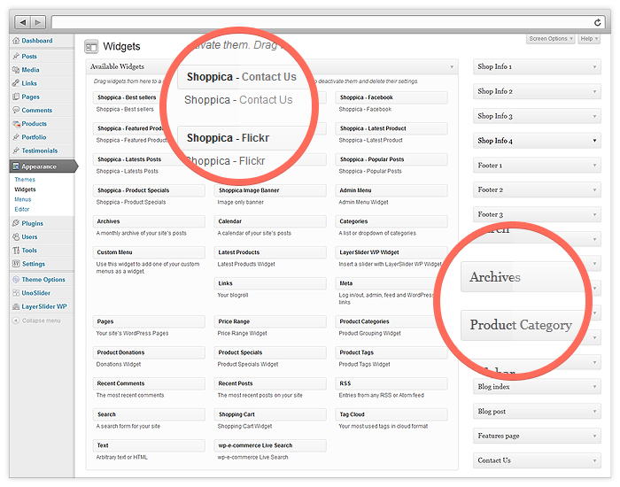620x487 pixels.
Task: Click the Users icon in sidebar
Action: tap(16, 236)
